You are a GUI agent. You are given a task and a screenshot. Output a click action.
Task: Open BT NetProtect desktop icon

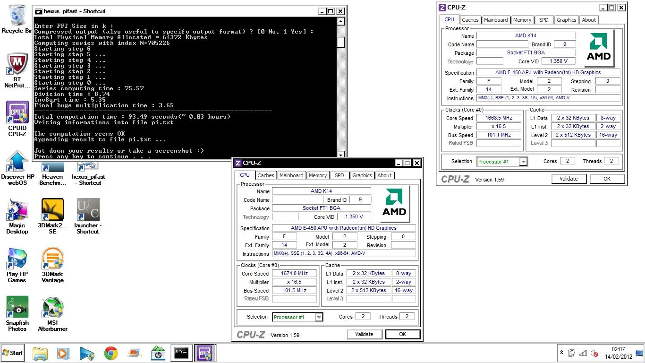(17, 70)
